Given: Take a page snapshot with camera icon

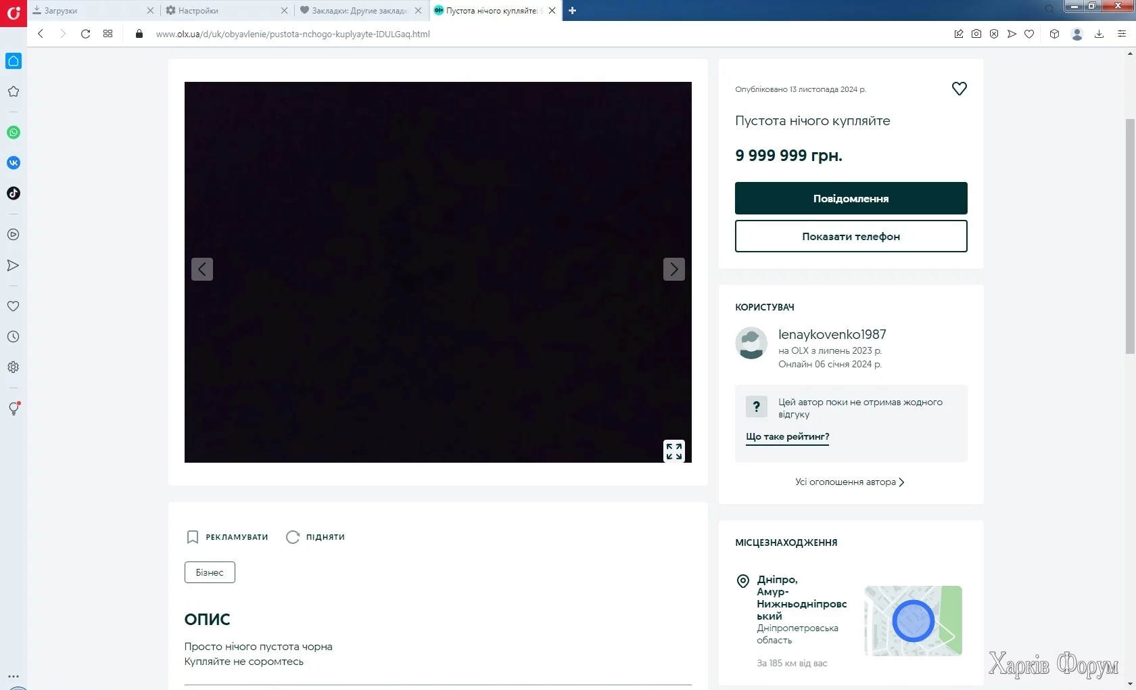Looking at the screenshot, I should [976, 34].
